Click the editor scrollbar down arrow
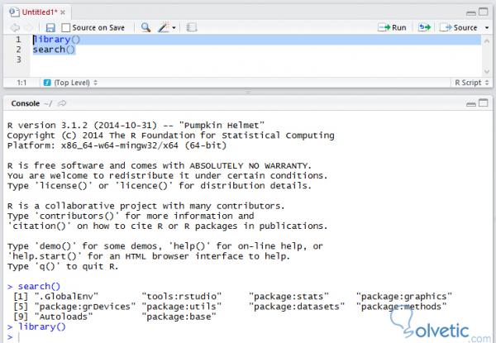Screen dimensions: 496x343 tap(487, 72)
